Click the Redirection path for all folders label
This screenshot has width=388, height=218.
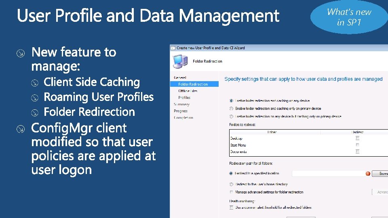(251, 163)
